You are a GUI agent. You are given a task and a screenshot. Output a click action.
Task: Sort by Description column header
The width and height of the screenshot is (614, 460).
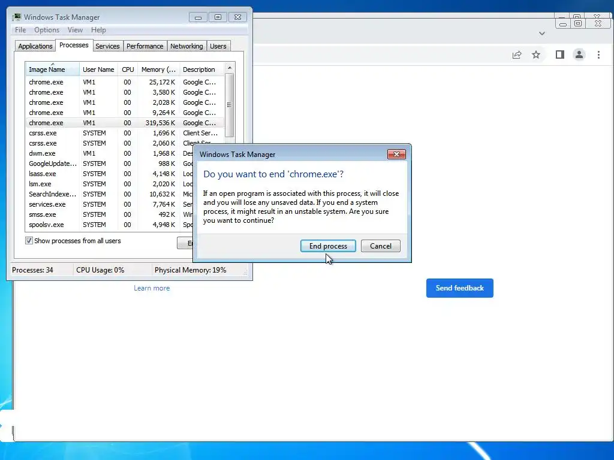pos(201,69)
